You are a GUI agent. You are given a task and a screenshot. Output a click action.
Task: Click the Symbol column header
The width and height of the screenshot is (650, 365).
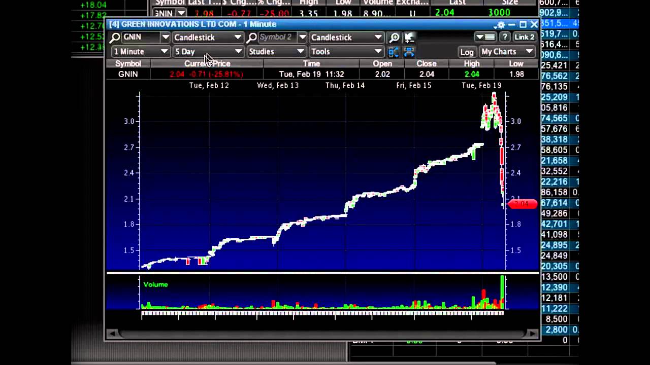coord(128,63)
